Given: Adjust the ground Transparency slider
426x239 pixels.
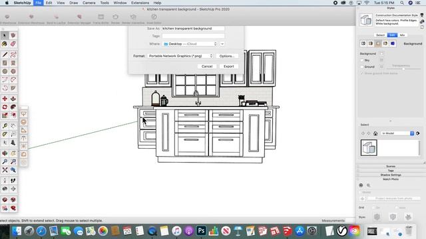Looking at the screenshot, I should pos(403,69).
